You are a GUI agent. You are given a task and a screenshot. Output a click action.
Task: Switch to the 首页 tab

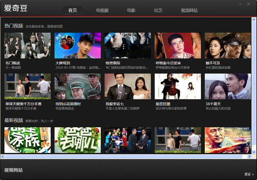tap(79, 10)
